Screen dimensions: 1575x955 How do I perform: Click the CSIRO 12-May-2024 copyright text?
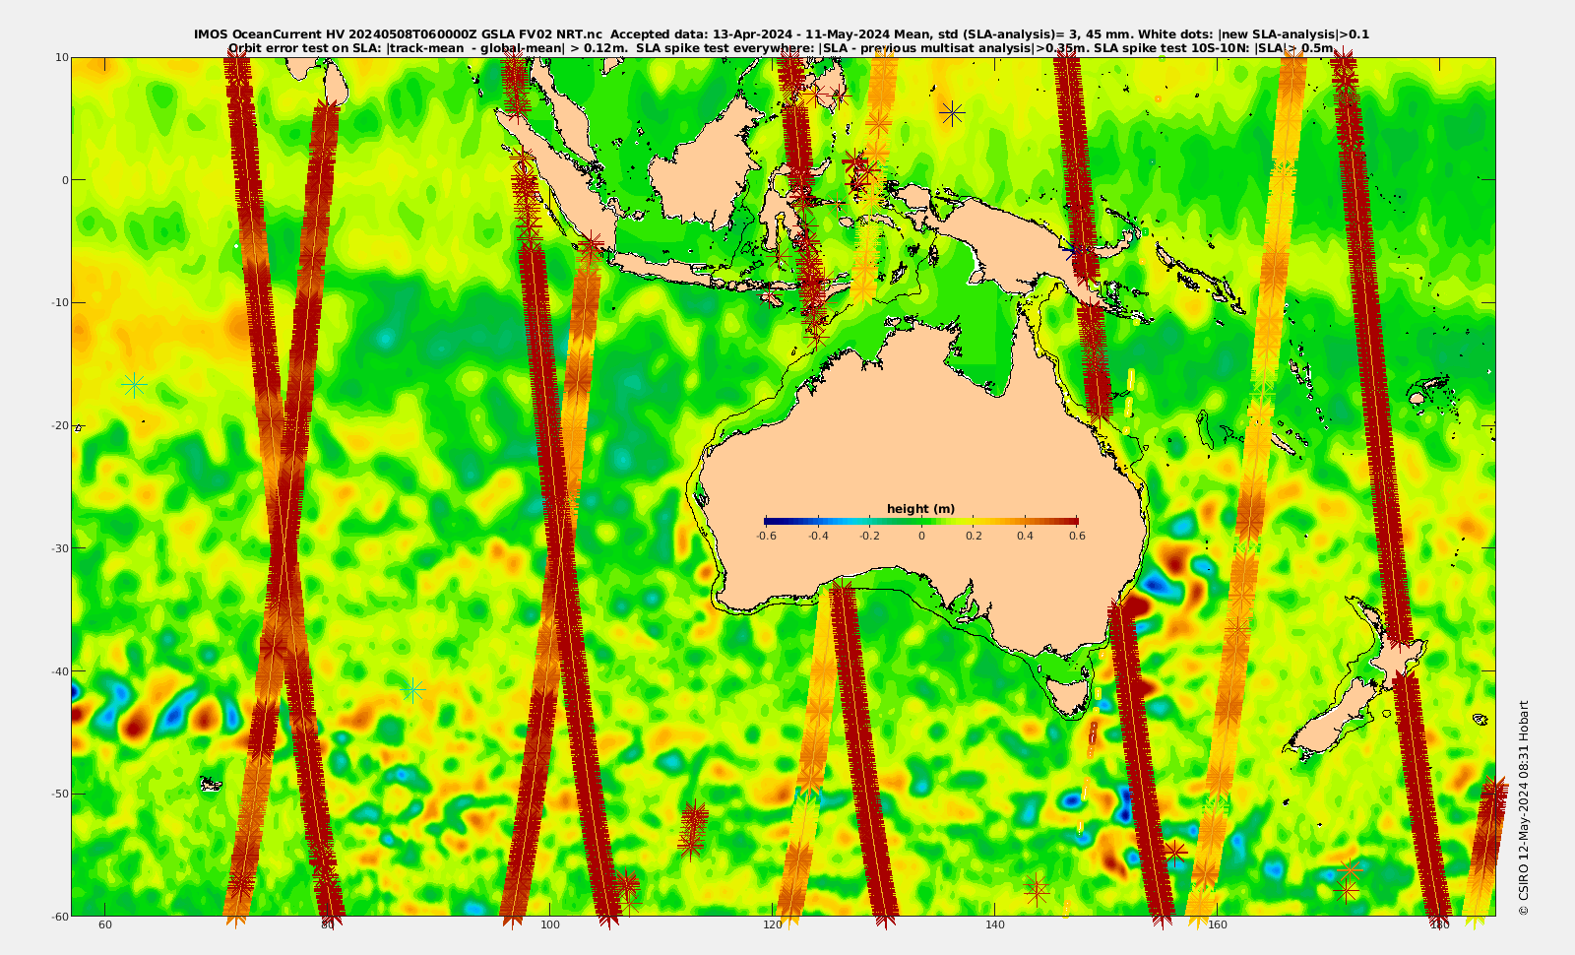pos(1524,807)
